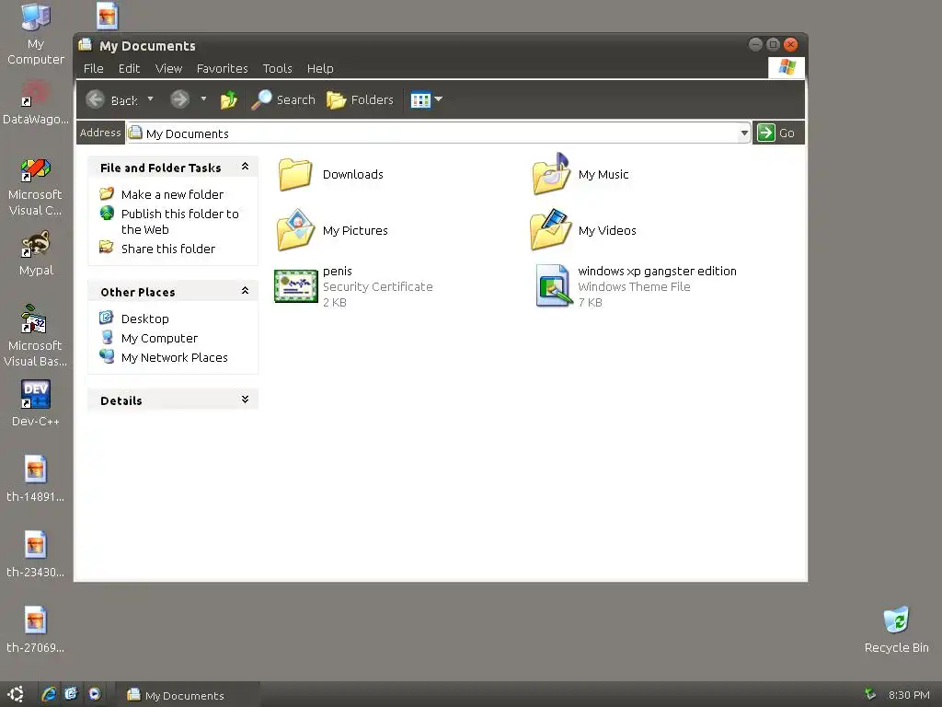The height and width of the screenshot is (707, 942).
Task: Select the DataWago desktop shortcut
Action: [x=35, y=93]
